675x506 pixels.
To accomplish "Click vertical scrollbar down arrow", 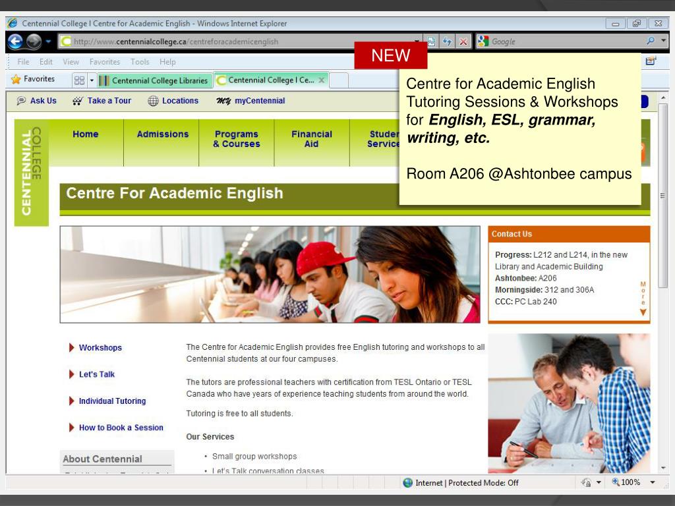I will 663,468.
